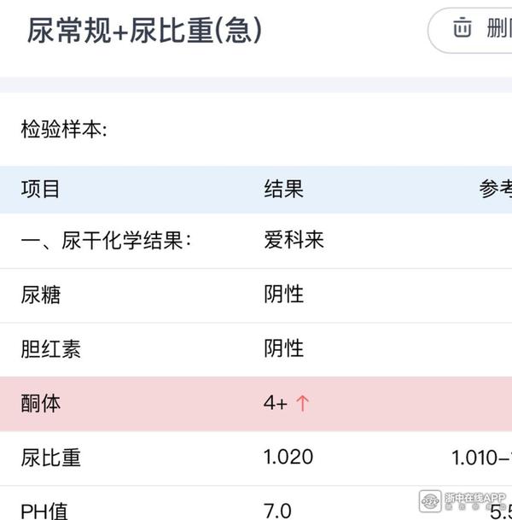Tap the 删除 delete button
512x520 pixels.
point(470,31)
